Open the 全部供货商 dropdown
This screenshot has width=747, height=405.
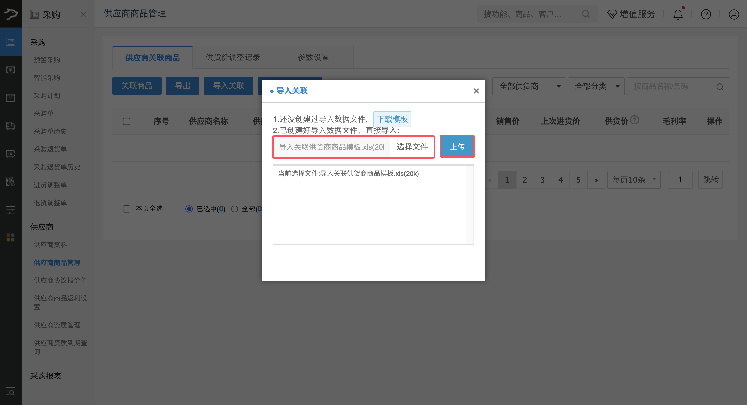click(529, 86)
